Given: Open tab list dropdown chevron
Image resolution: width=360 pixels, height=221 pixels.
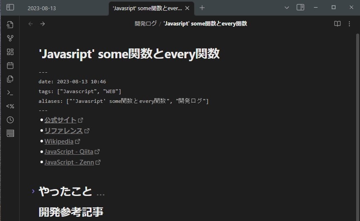Looking at the screenshot, I should click(286, 8).
